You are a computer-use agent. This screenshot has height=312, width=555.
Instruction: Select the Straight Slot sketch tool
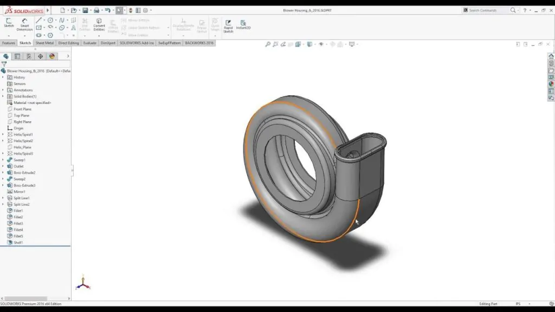click(38, 35)
